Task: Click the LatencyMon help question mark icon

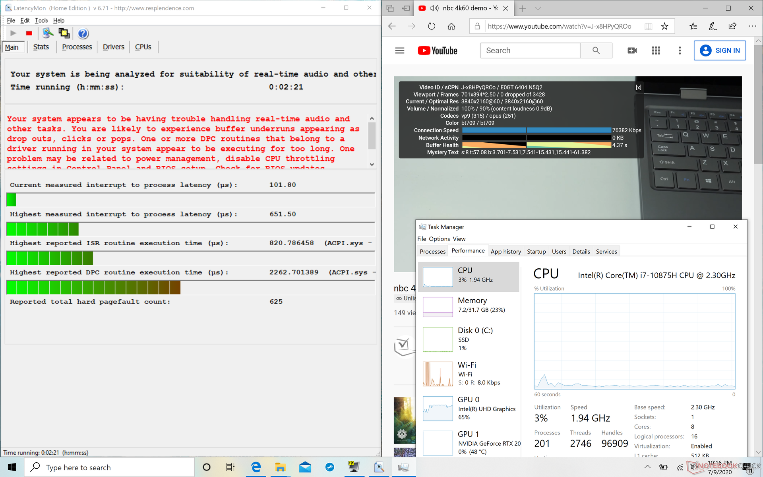Action: pyautogui.click(x=83, y=33)
